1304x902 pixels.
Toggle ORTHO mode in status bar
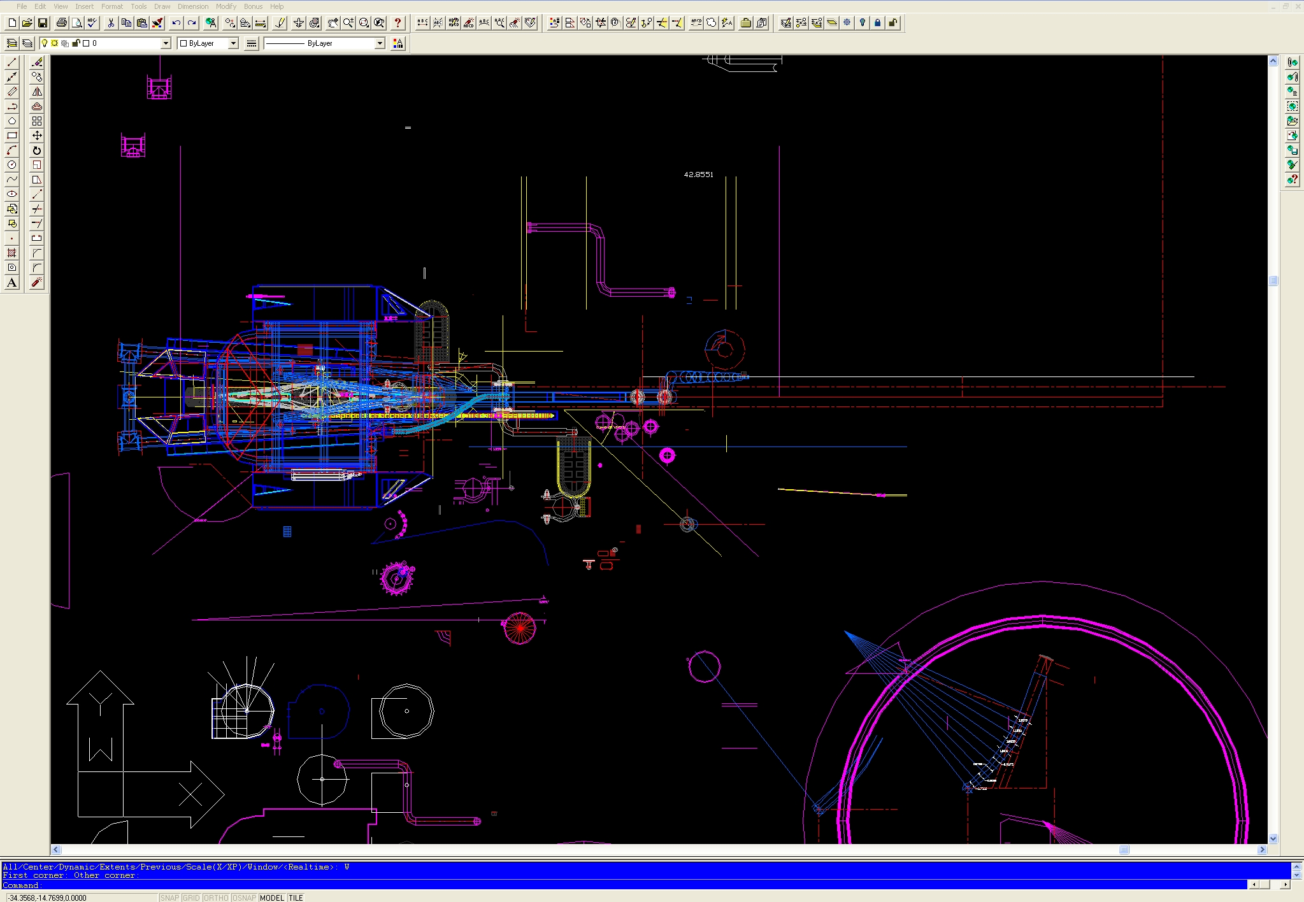(216, 898)
